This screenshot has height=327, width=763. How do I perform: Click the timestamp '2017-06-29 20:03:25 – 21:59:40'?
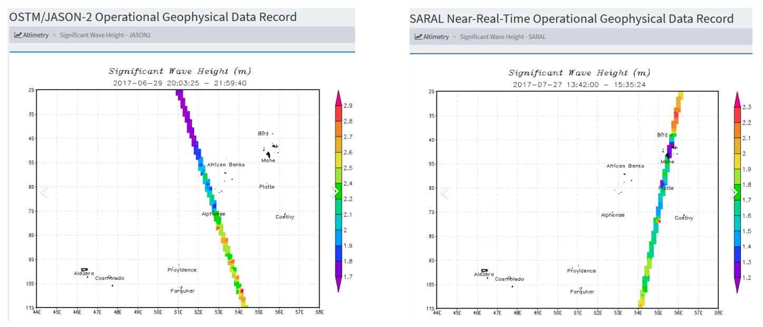tap(180, 83)
